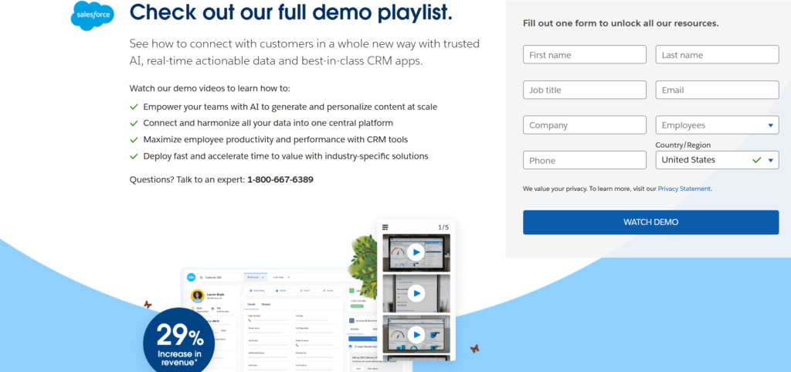This screenshot has height=372, width=791.
Task: Click the heading Check out our full demo playlist
Action: coord(291,12)
